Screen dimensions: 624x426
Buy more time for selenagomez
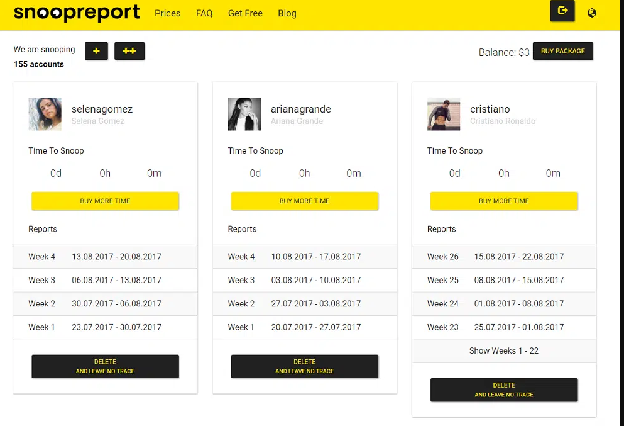coord(105,201)
